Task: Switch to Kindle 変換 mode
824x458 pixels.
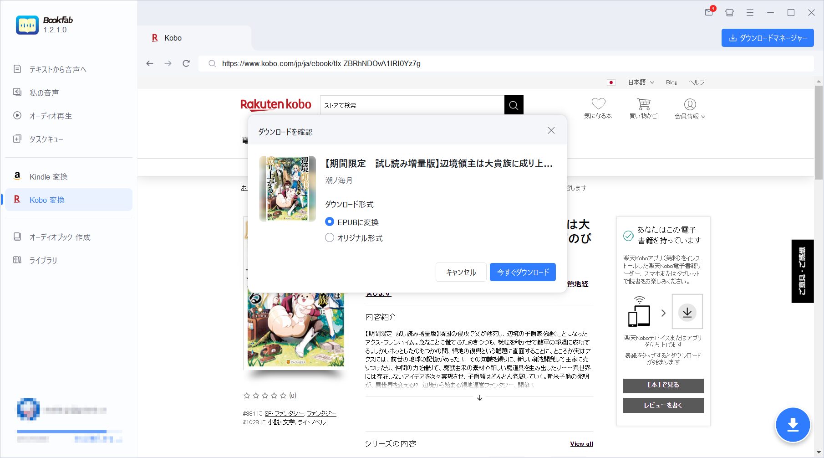Action: pyautogui.click(x=48, y=176)
